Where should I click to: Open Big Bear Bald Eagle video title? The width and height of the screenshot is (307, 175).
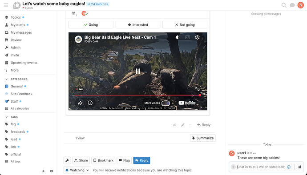(x=120, y=37)
